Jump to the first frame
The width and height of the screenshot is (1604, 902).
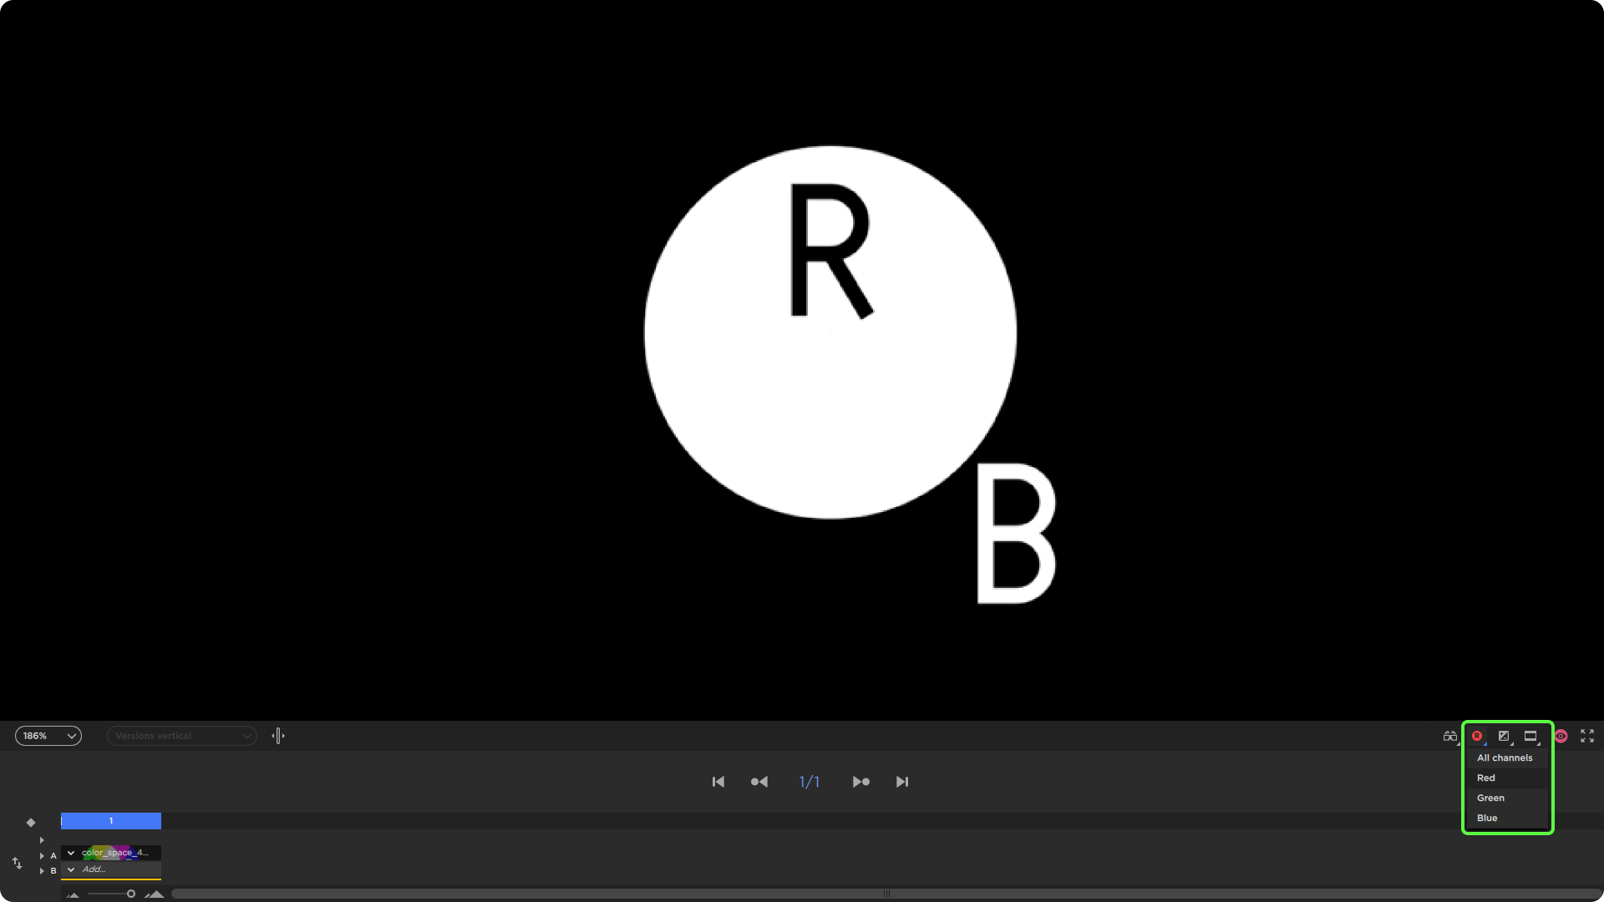(718, 782)
